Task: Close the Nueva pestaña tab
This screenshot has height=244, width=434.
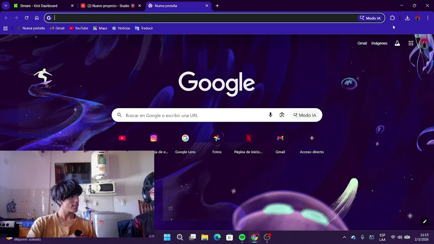Action: pos(207,6)
